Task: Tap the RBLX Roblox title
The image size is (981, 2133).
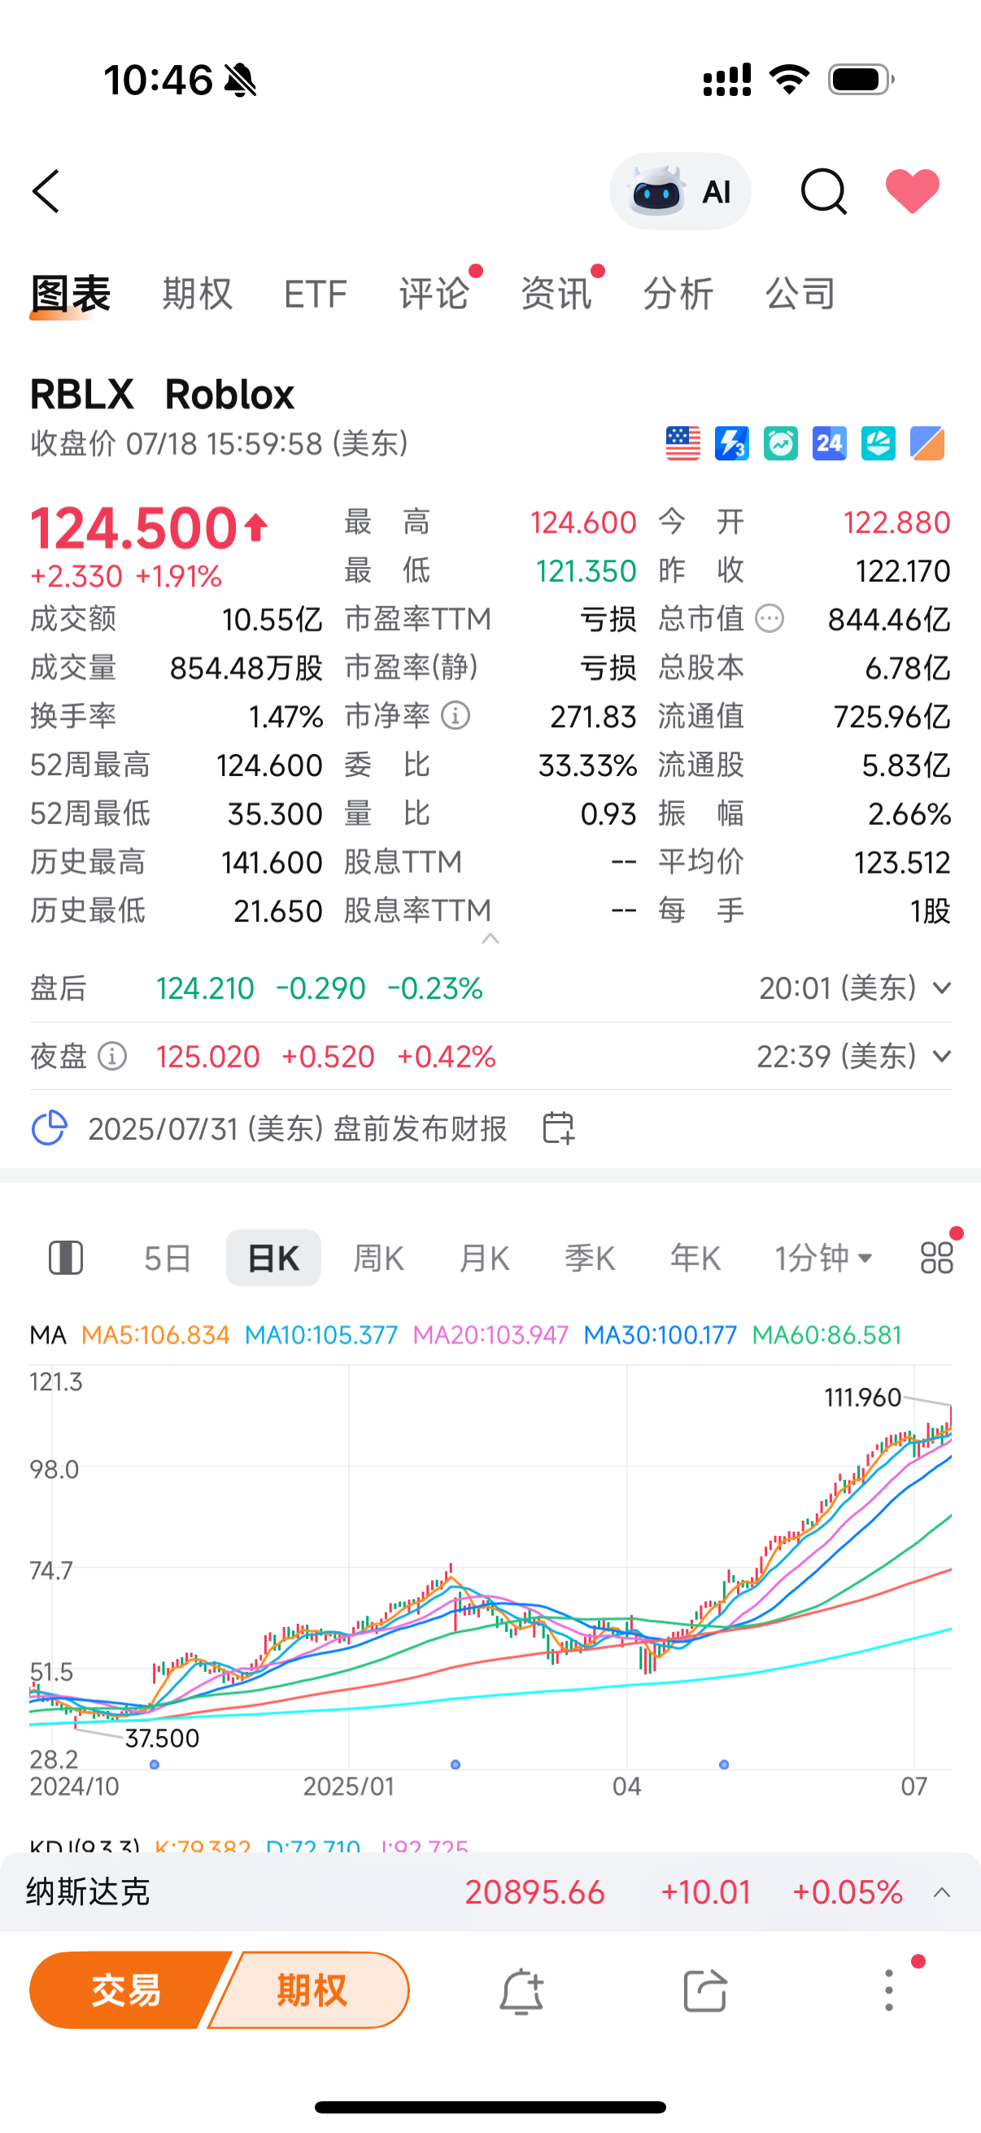Action: pos(162,394)
